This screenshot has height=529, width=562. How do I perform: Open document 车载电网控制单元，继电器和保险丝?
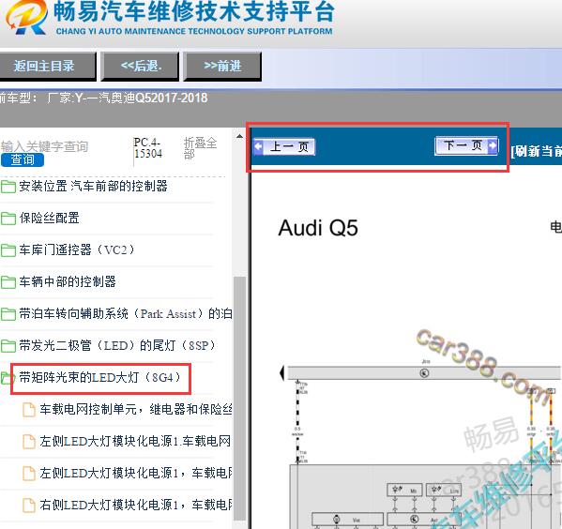pyautogui.click(x=136, y=409)
